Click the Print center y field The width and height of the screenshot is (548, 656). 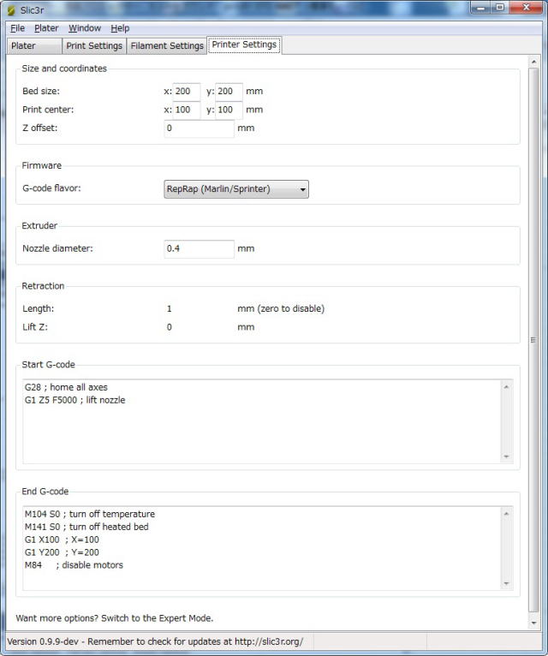point(229,110)
